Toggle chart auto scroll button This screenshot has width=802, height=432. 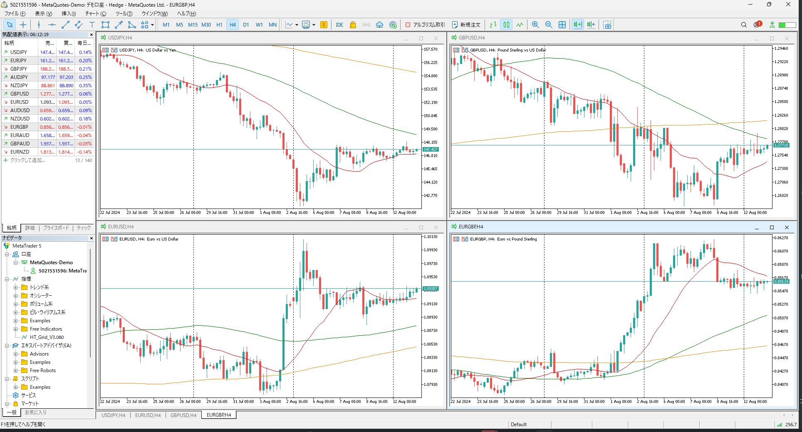pyautogui.click(x=577, y=25)
